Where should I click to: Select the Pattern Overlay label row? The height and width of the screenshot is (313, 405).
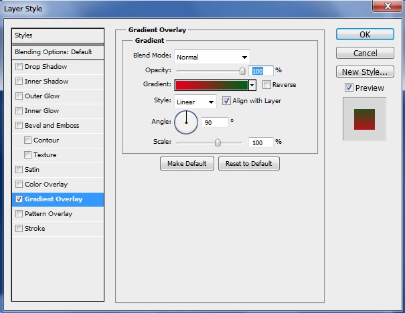58,213
